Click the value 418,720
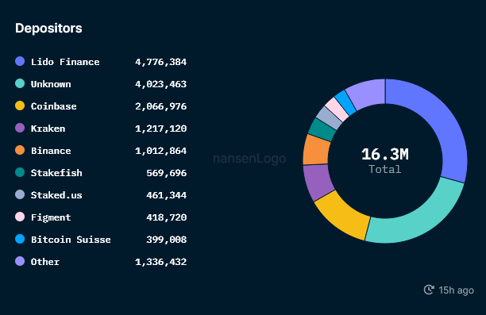The height and width of the screenshot is (315, 486). tap(167, 217)
